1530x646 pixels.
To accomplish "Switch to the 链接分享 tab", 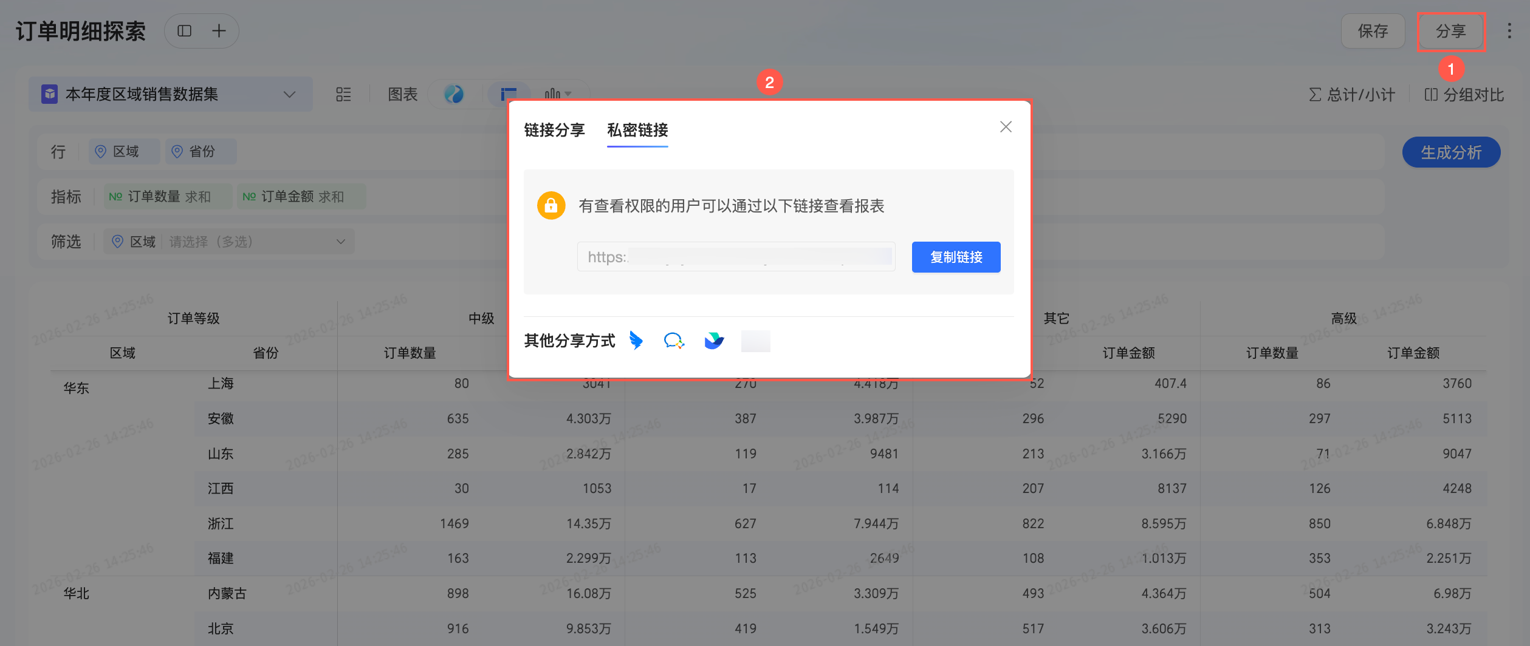I will coord(554,130).
